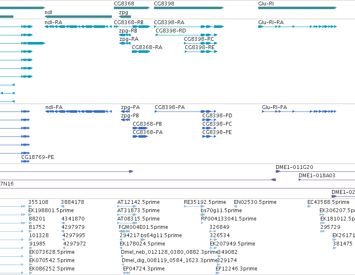Select CG8368-PA protein label
This screenshot has width=355, height=275.
pos(148,132)
